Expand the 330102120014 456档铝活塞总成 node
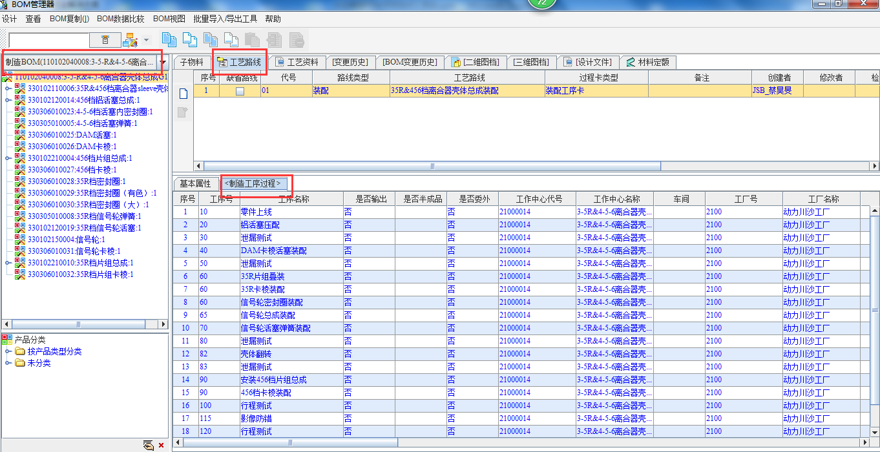The width and height of the screenshot is (880, 452). click(8, 100)
